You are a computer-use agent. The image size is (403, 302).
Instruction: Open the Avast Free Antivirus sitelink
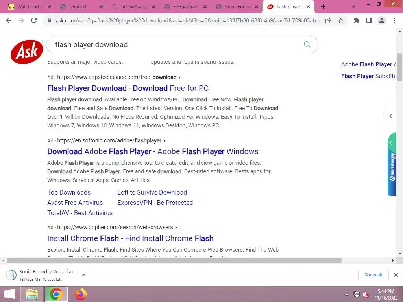tap(75, 203)
